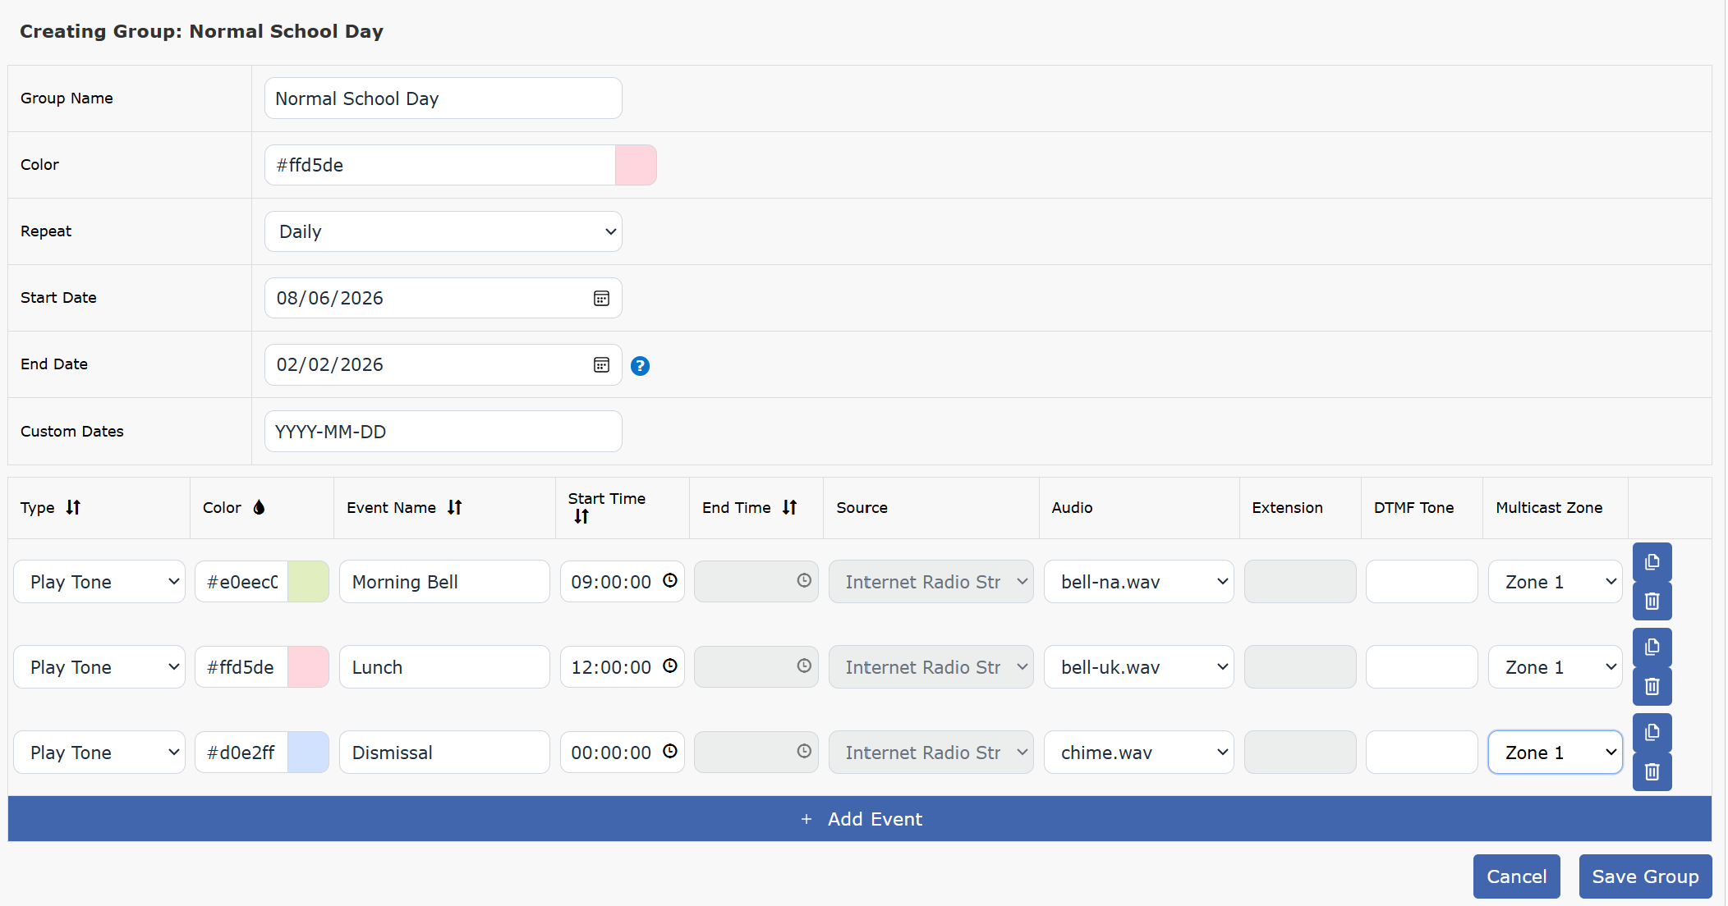Click the End Date help question-mark icon
Viewport: 1728px width, 906px height.
coord(640,366)
